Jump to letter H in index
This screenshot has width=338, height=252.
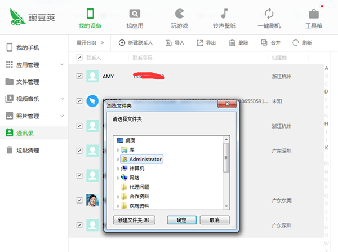326,123
